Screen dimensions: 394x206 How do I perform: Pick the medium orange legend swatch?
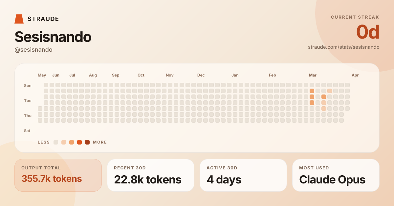(x=72, y=142)
